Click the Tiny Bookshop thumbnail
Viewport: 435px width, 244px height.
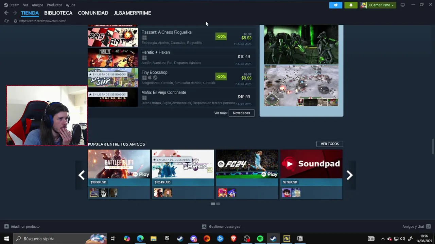(113, 78)
